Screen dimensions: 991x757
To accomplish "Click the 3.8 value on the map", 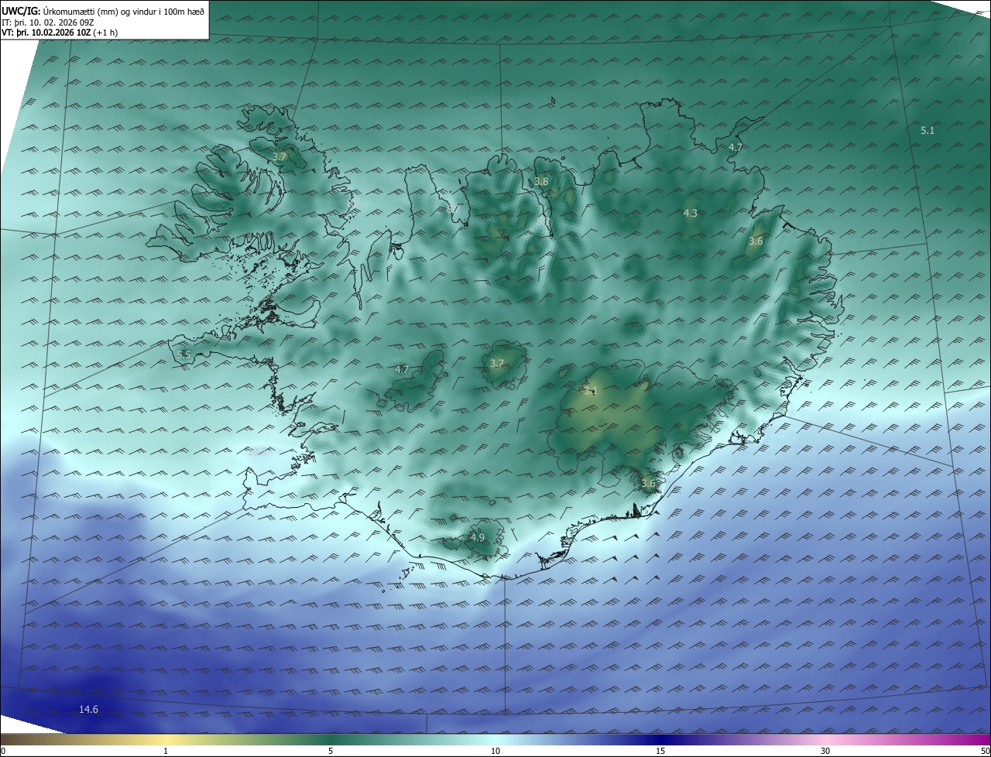I will pyautogui.click(x=541, y=182).
